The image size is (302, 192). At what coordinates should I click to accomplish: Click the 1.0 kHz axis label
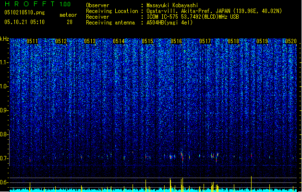click(4, 86)
